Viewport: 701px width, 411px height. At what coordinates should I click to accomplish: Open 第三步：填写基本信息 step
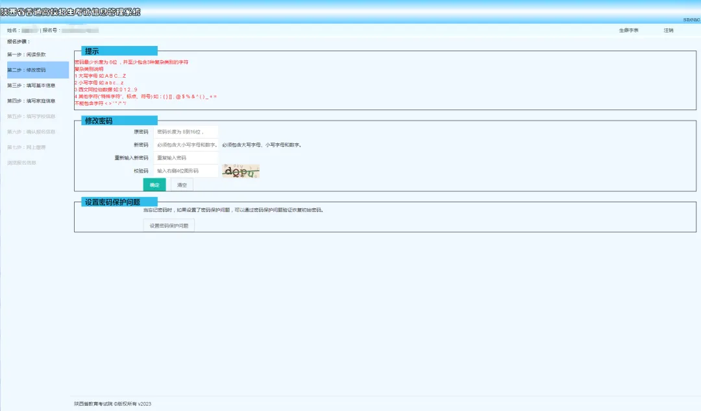(31, 86)
